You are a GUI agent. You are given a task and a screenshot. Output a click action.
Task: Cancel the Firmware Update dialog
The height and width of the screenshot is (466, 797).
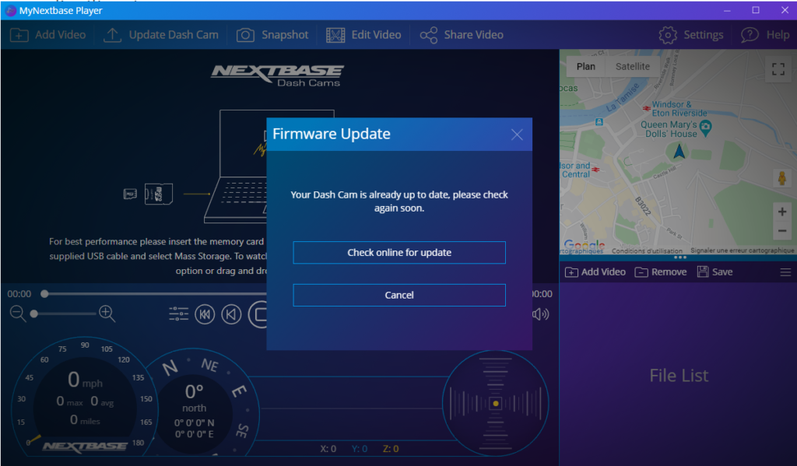(399, 296)
